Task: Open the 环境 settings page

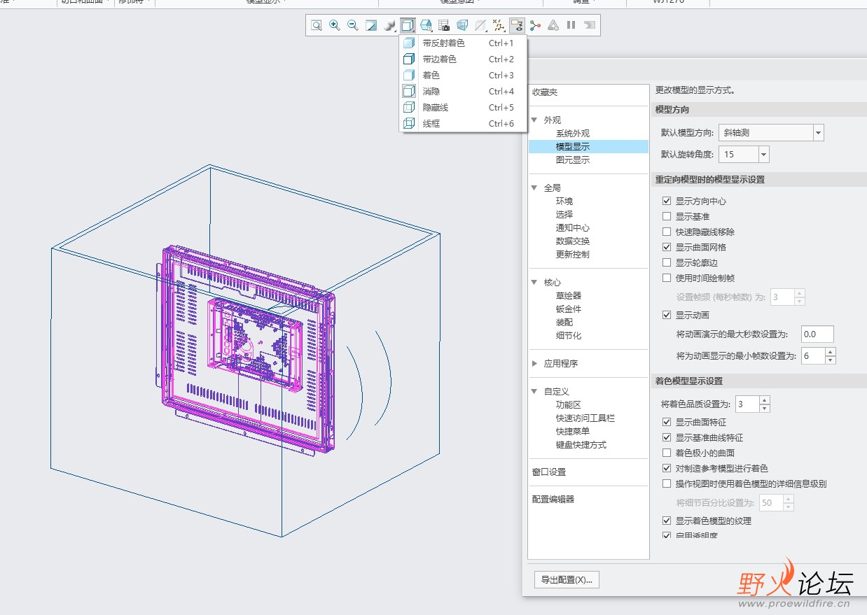Action: tap(564, 202)
